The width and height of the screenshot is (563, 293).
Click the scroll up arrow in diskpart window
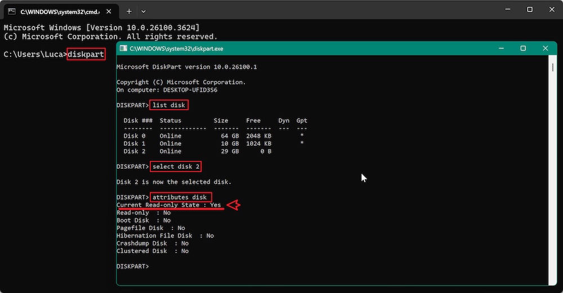click(x=553, y=59)
